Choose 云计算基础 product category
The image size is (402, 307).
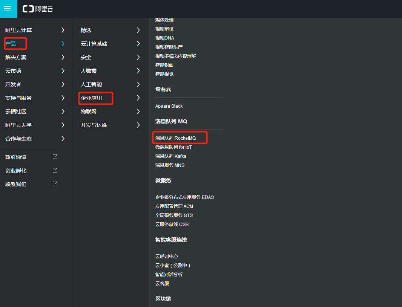[x=94, y=44]
